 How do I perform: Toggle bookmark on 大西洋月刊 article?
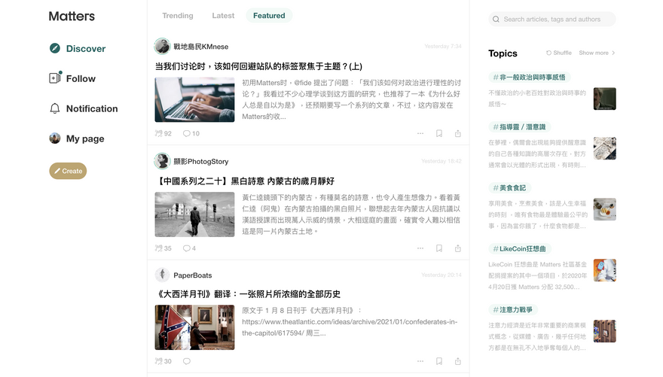(439, 361)
